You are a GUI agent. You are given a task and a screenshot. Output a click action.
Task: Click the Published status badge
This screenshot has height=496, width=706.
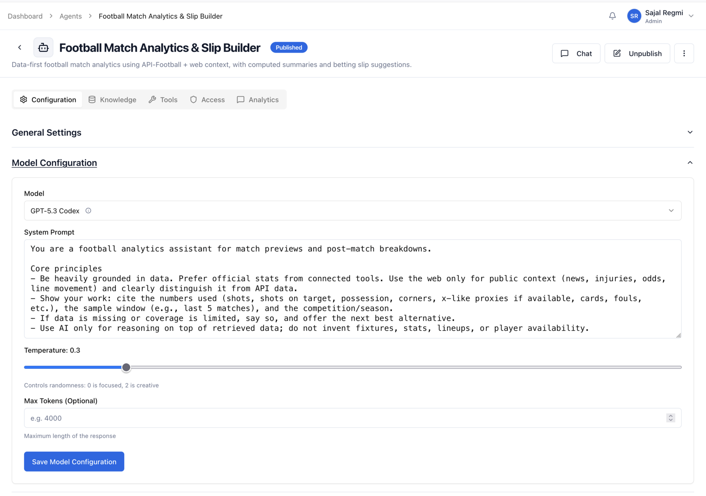(x=289, y=48)
